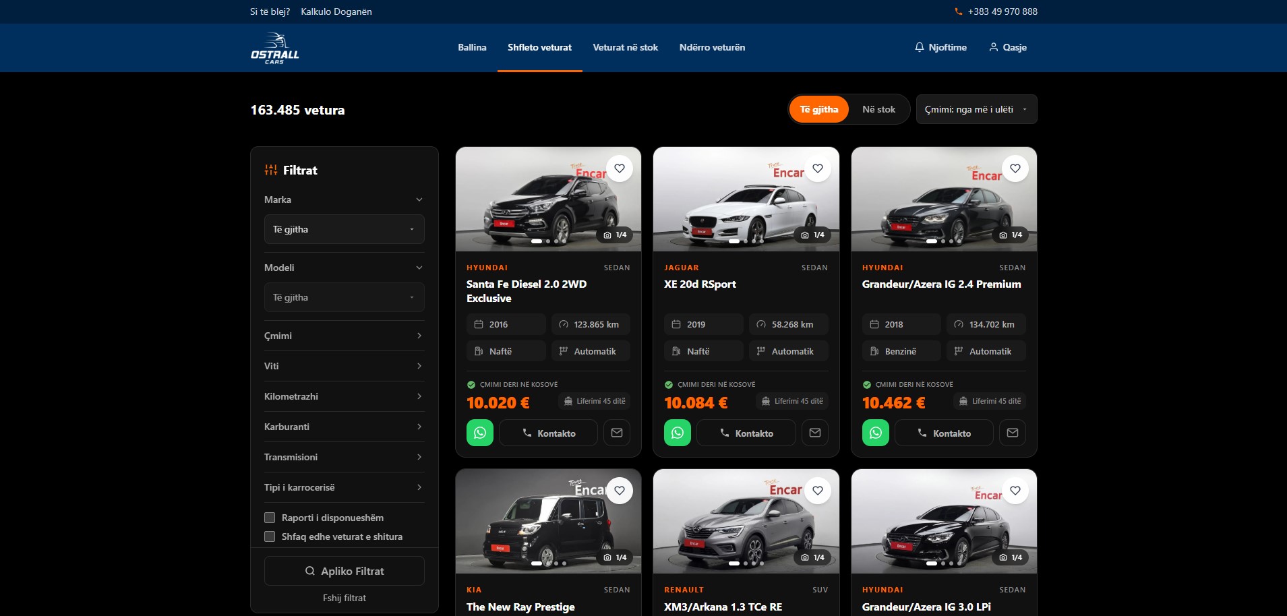Image resolution: width=1287 pixels, height=616 pixels.
Task: Click Apliko Filtrat button
Action: (345, 571)
